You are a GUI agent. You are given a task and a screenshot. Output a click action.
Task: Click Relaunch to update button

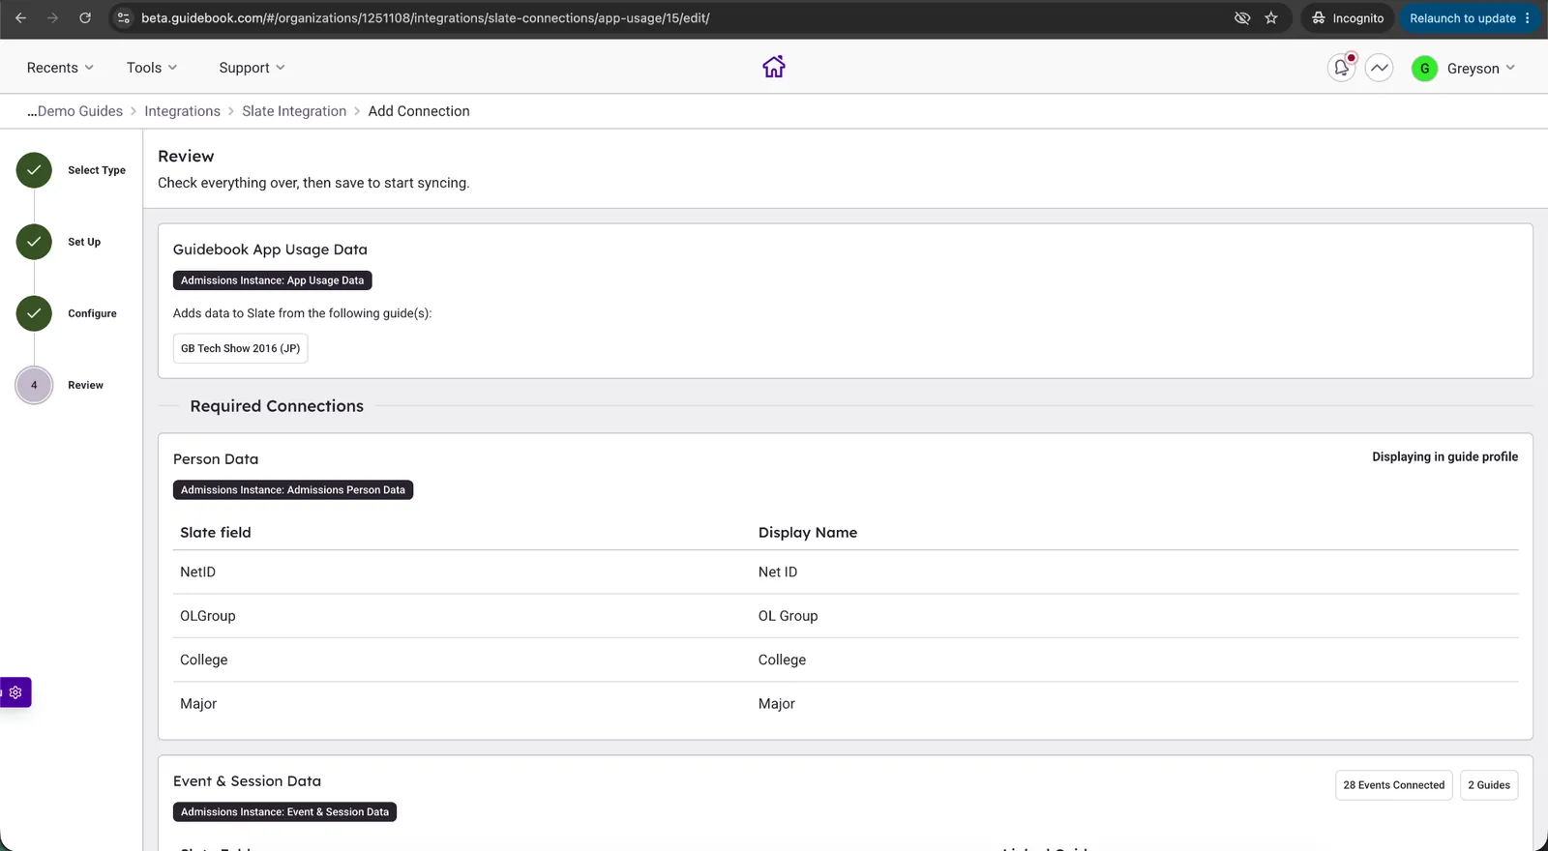coord(1462,17)
